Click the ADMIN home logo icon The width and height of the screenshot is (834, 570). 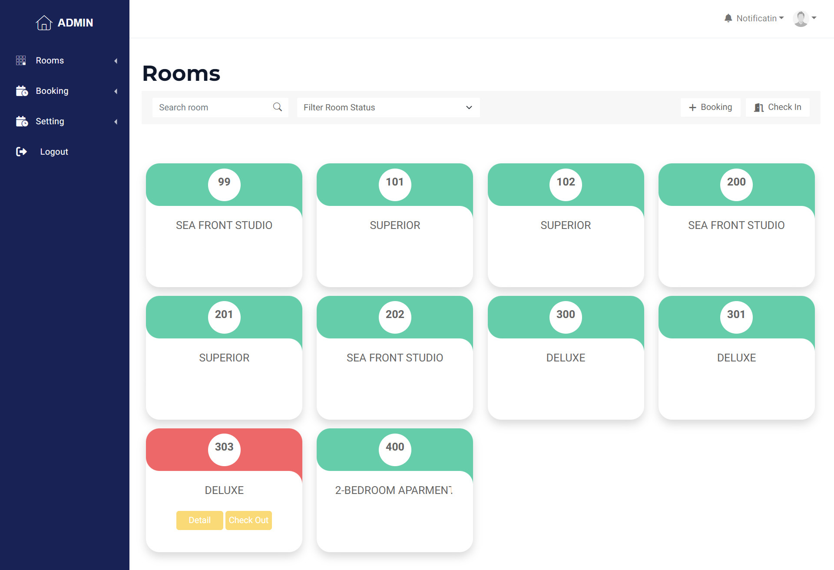[44, 23]
